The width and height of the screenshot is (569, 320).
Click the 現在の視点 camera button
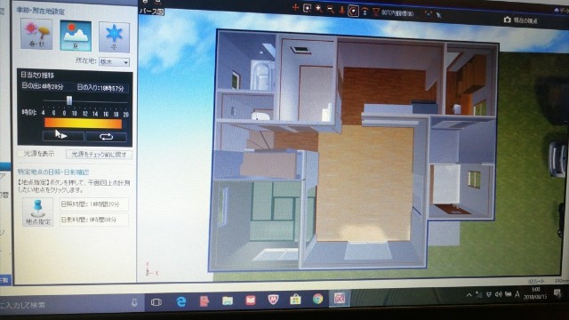click(x=521, y=20)
